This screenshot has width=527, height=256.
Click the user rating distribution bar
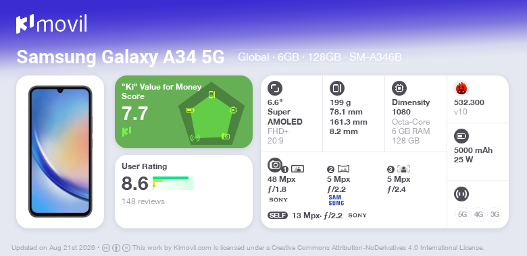point(173,183)
